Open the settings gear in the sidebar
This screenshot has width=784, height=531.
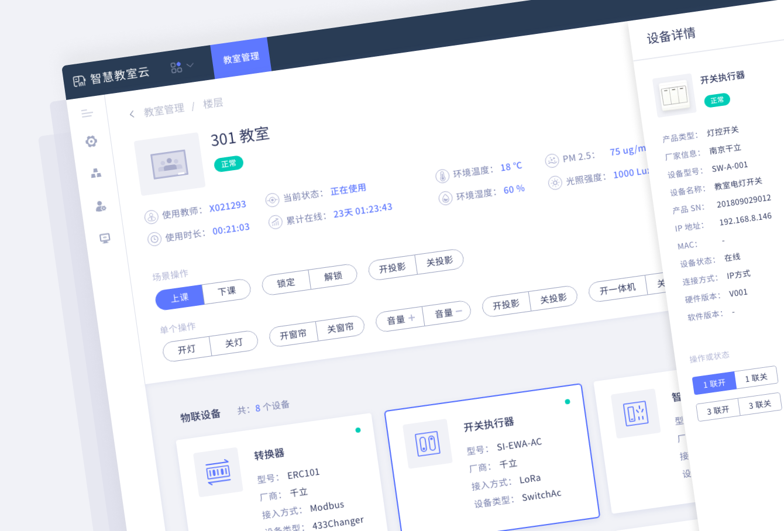pyautogui.click(x=91, y=142)
